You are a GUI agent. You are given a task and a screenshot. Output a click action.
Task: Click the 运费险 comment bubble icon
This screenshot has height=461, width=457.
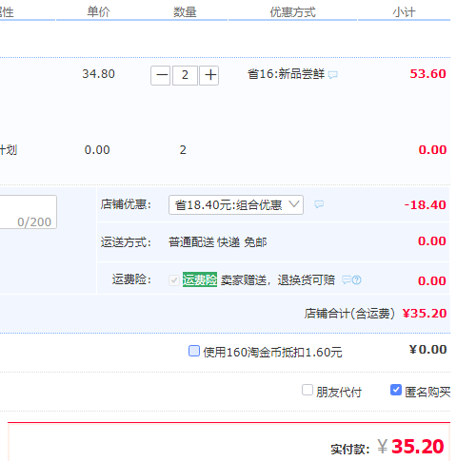(x=347, y=279)
